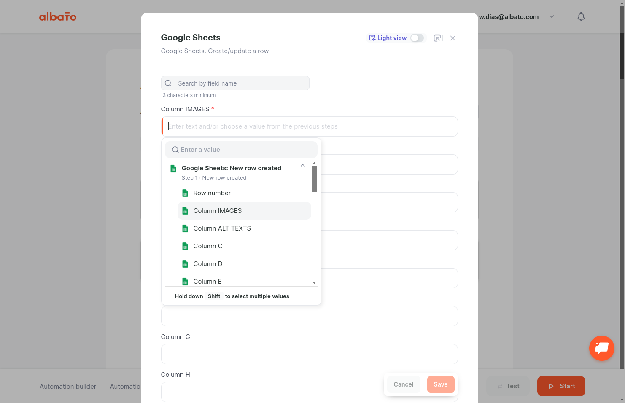
Task: Click the collapse window icon beside Light view
Action: tap(437, 38)
